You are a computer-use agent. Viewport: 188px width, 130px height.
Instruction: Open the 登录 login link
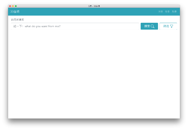click(167, 12)
